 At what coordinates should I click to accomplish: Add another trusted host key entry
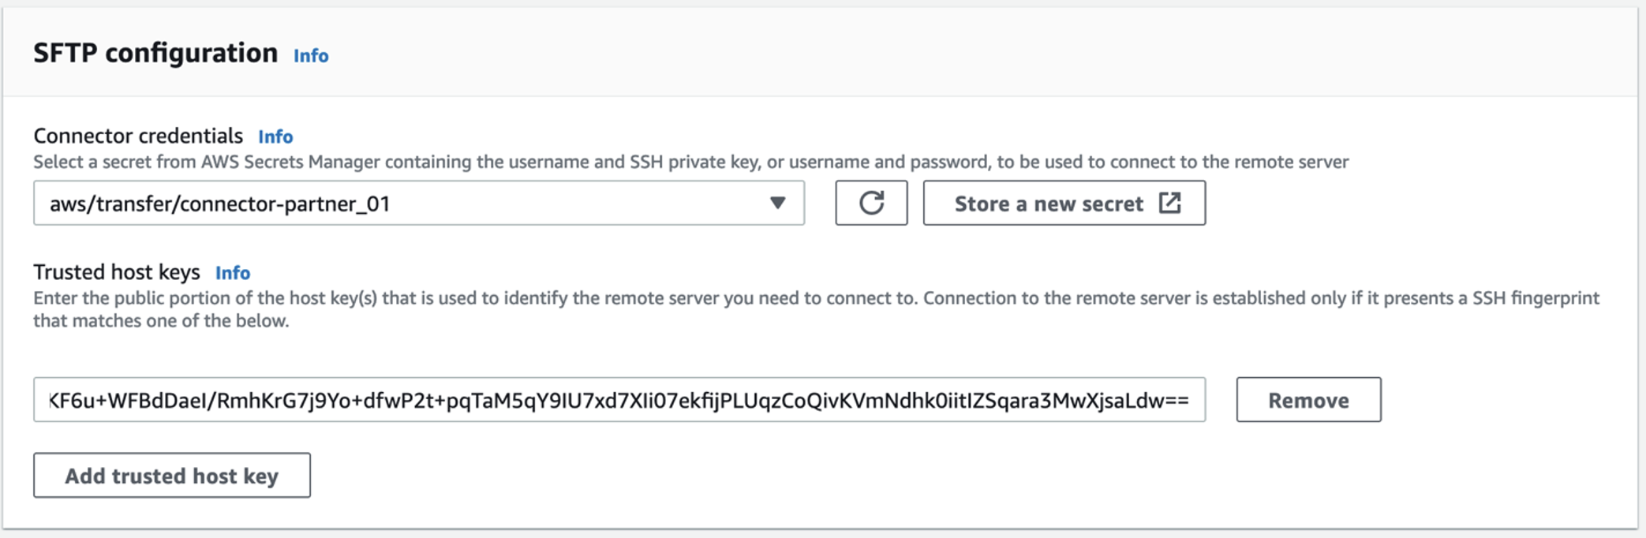[x=171, y=475]
